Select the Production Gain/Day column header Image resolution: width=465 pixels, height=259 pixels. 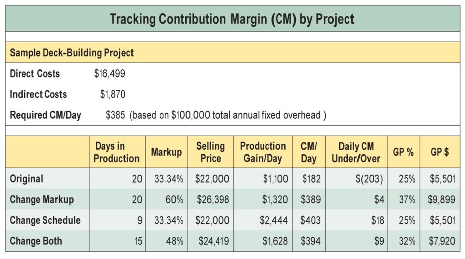tap(263, 152)
